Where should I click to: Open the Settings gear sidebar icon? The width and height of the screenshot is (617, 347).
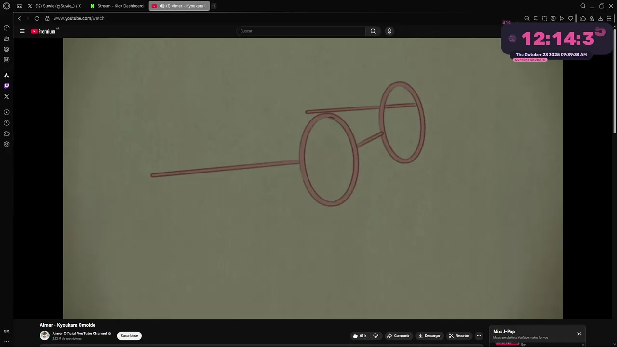[x=6, y=144]
